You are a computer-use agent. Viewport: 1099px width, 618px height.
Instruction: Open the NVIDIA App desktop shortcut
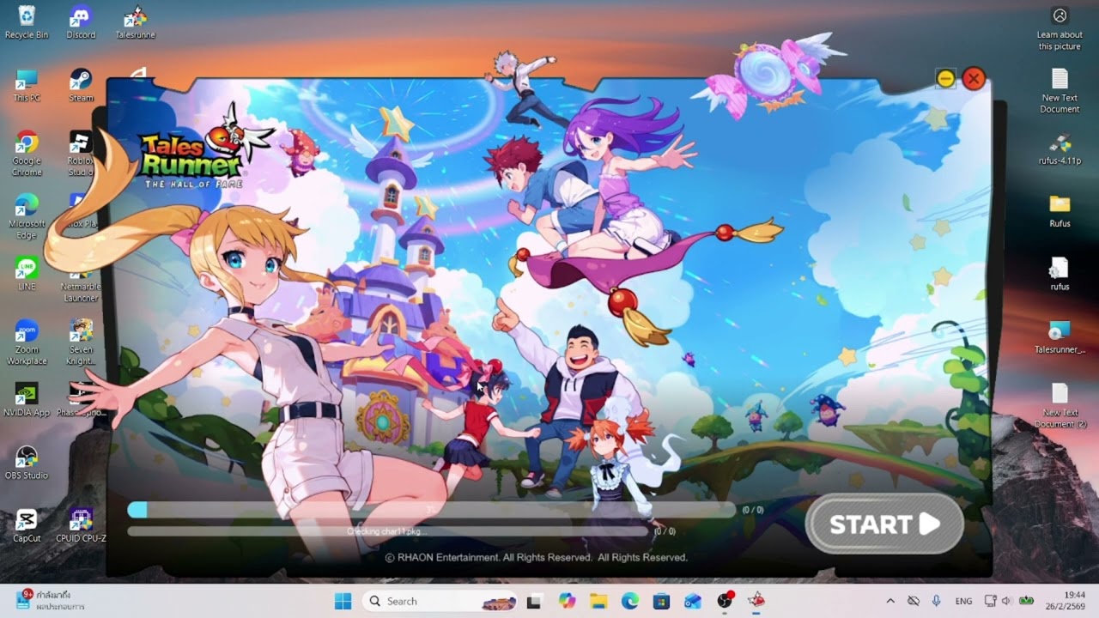pos(27,400)
